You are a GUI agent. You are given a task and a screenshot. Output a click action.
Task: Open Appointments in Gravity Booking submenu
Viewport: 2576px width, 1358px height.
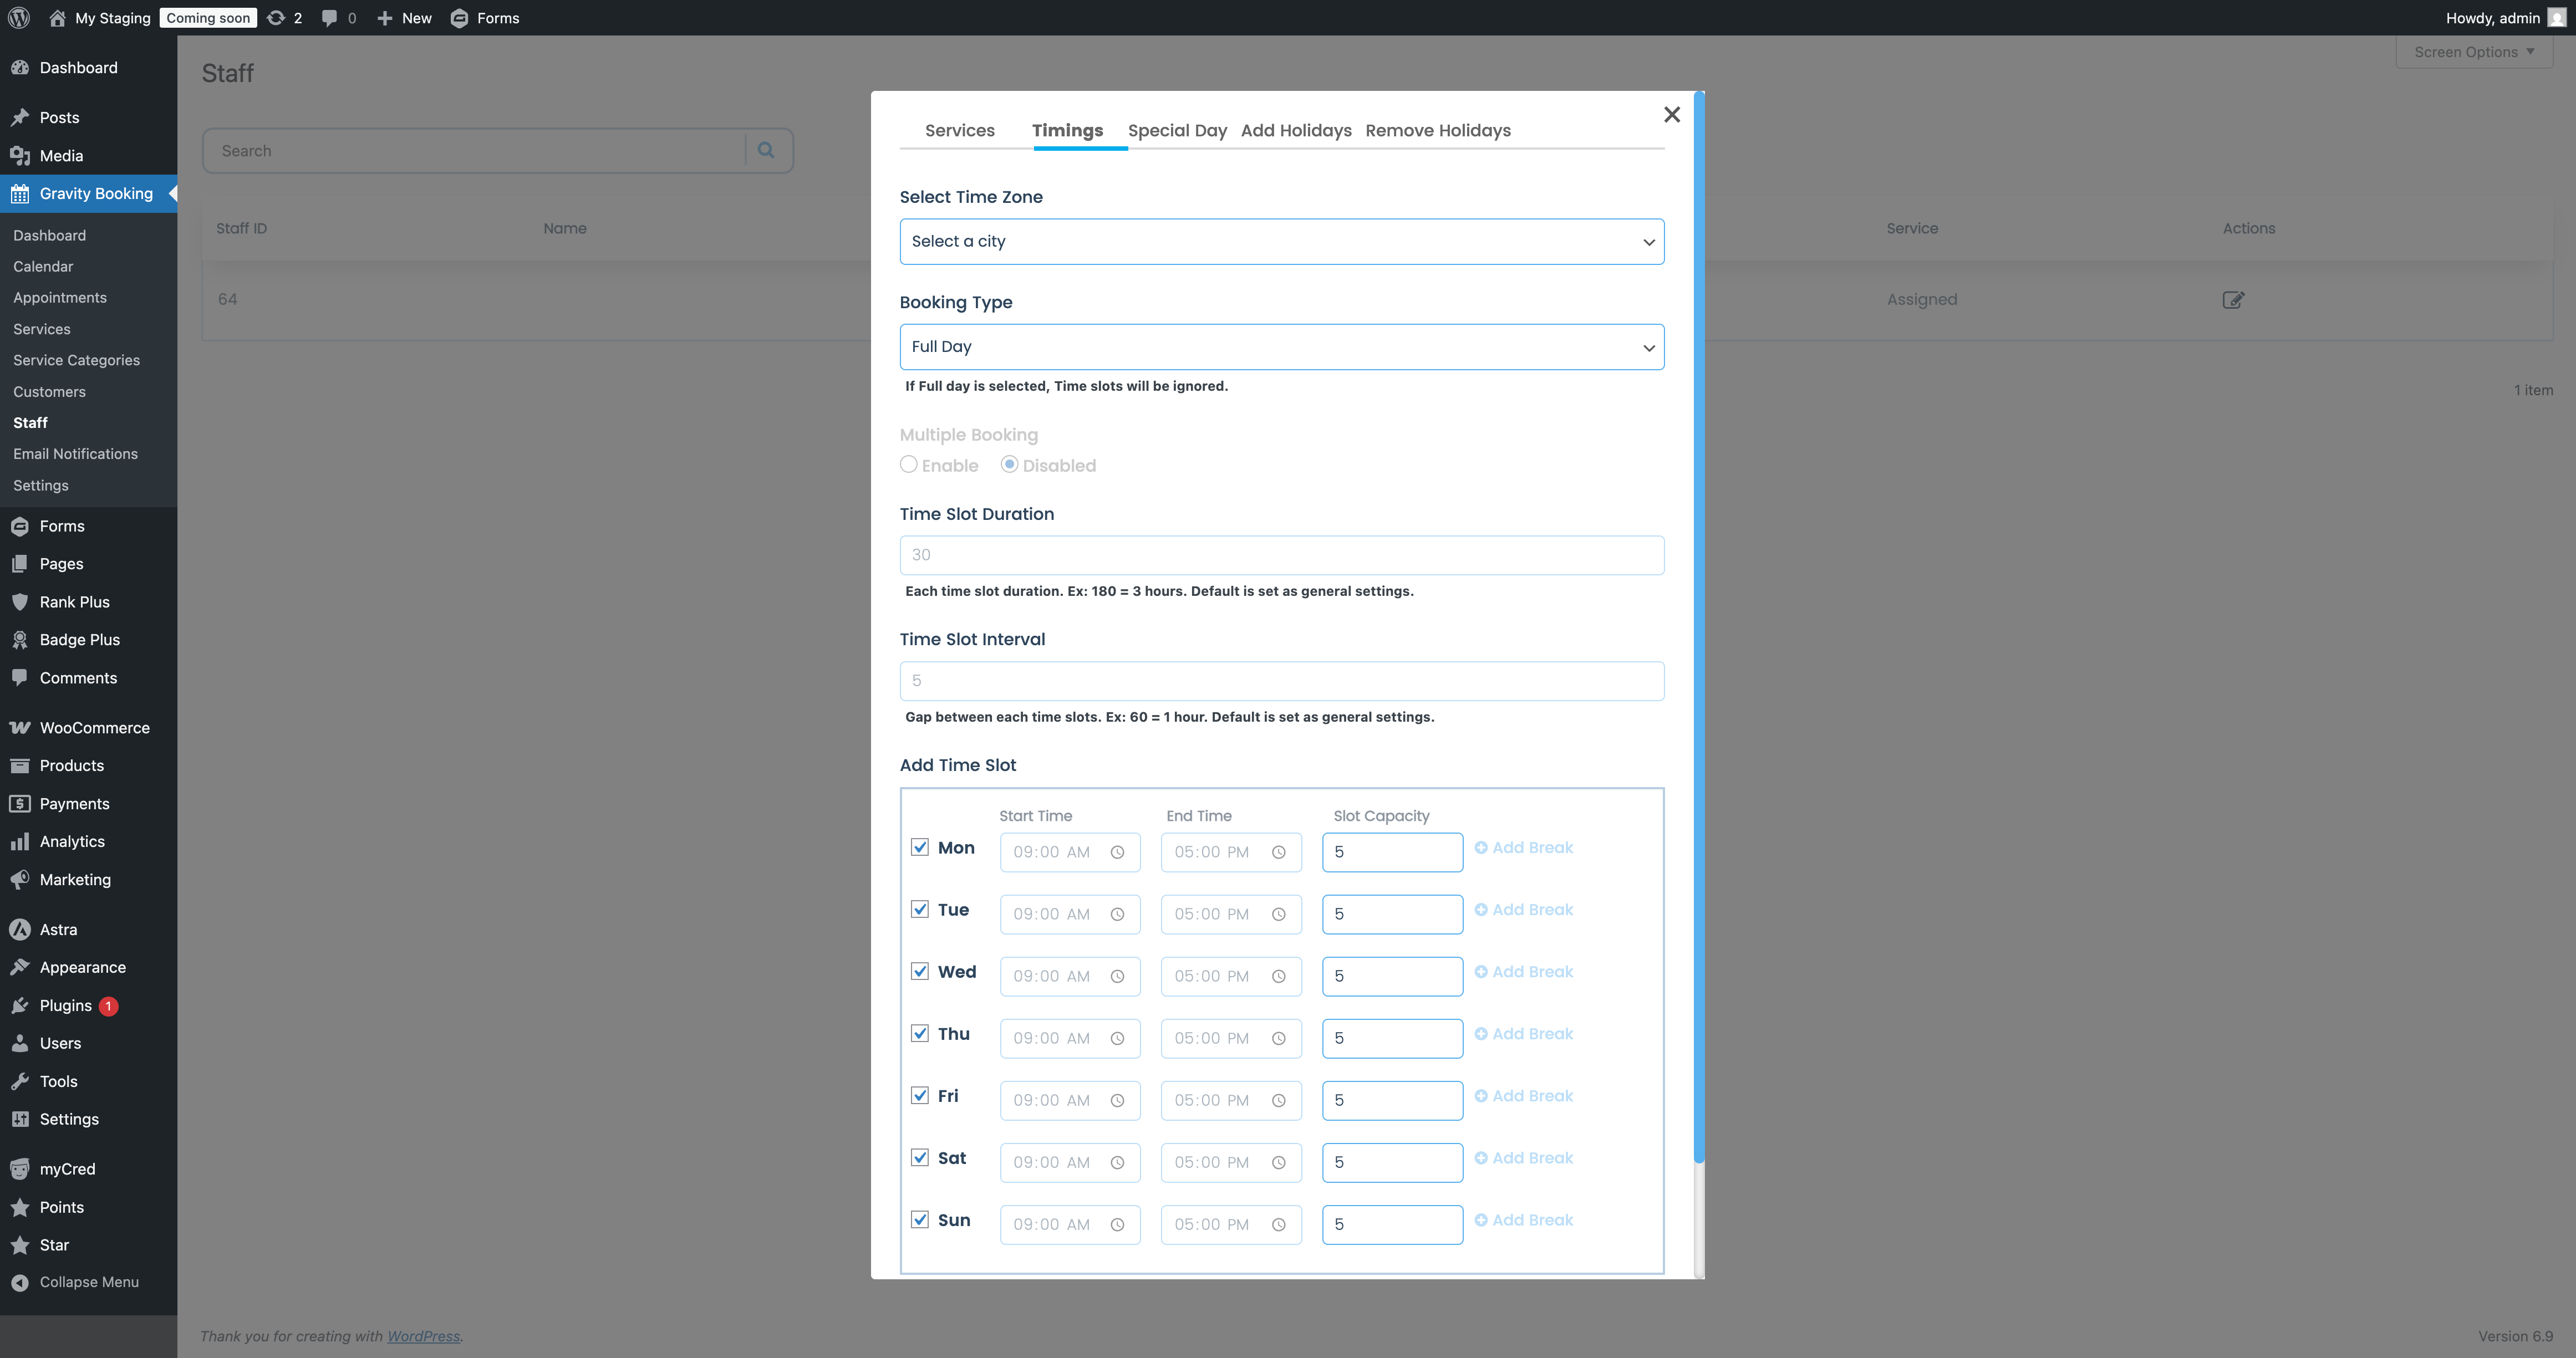[60, 297]
